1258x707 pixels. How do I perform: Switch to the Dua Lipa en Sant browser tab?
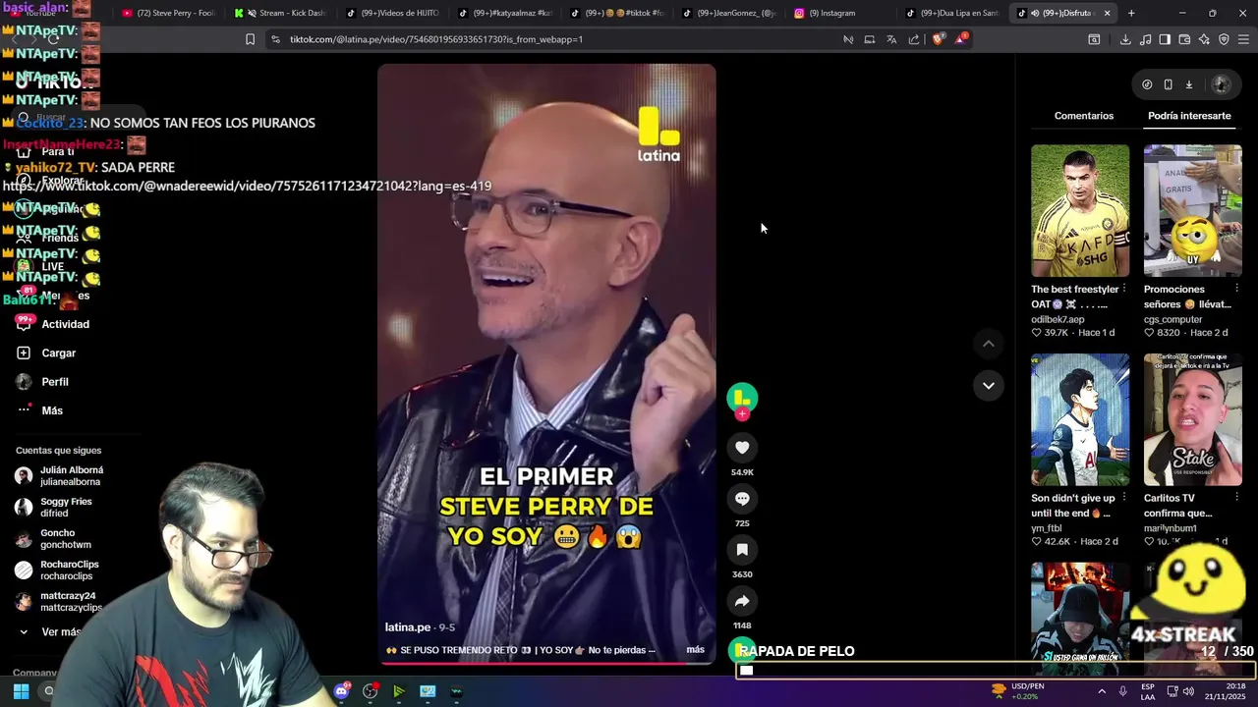click(952, 13)
